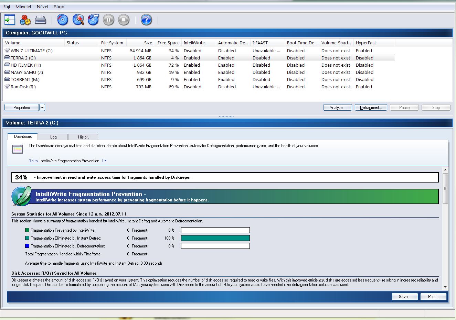
Task: Click the Stop button below volume list
Action: pos(436,108)
